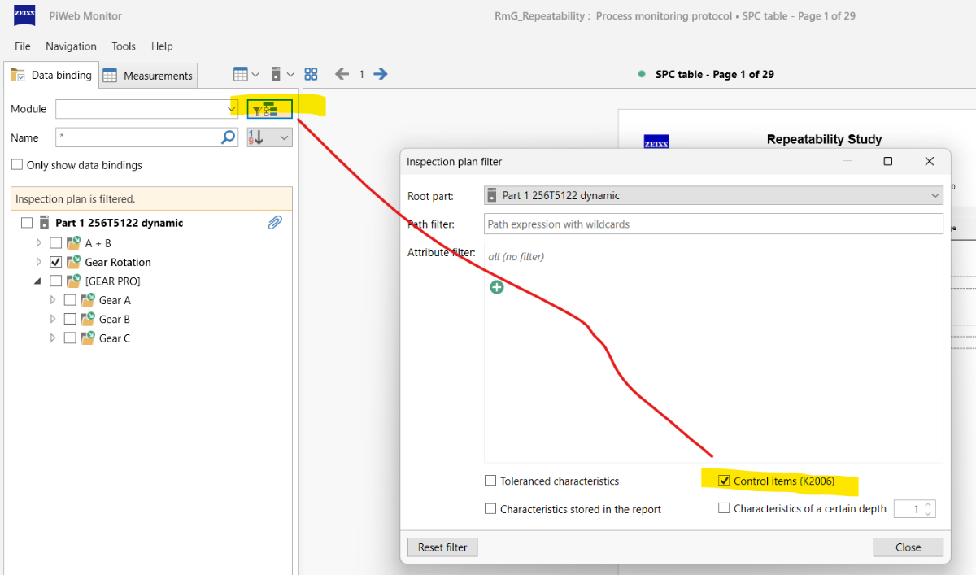Click the paperclip attachment icon

(275, 223)
